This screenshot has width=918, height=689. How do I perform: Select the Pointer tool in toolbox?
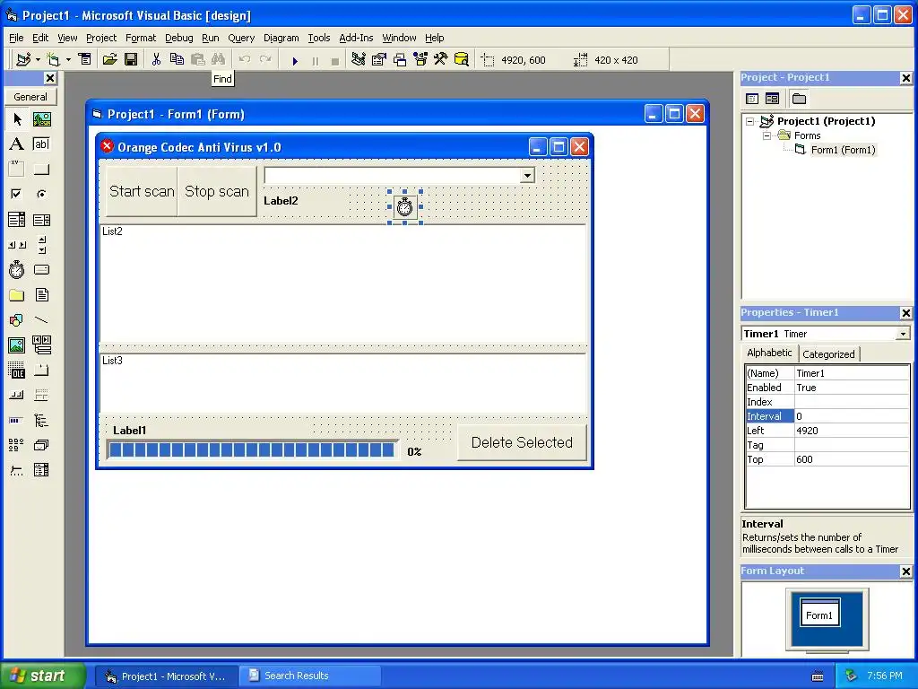[17, 119]
